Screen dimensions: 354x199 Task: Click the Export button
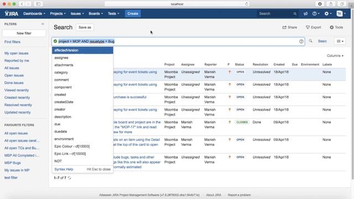tap(313, 27)
